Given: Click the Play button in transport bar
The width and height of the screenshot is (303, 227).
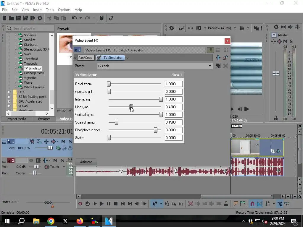Looking at the screenshot, I should pyautogui.click(x=101, y=204).
